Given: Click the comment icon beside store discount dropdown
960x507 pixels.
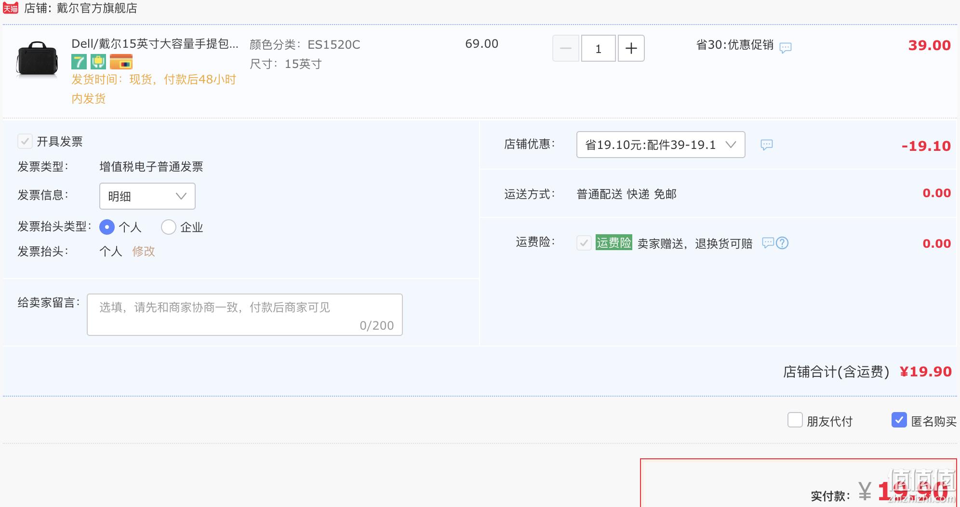Looking at the screenshot, I should tap(767, 145).
